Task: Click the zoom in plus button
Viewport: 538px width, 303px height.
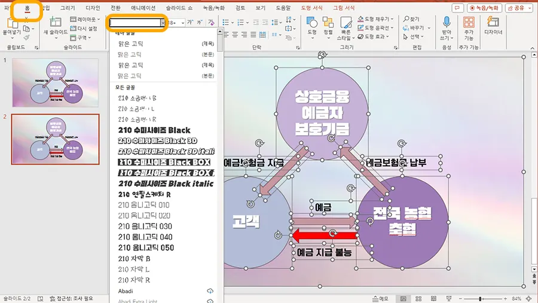Action: (505, 299)
